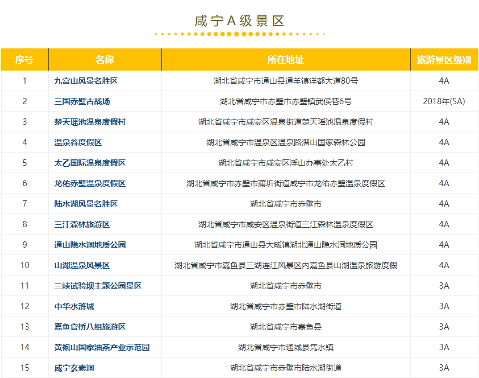Select the 3A level in 嘉鱼官桥八组旅游区 row

click(x=444, y=327)
